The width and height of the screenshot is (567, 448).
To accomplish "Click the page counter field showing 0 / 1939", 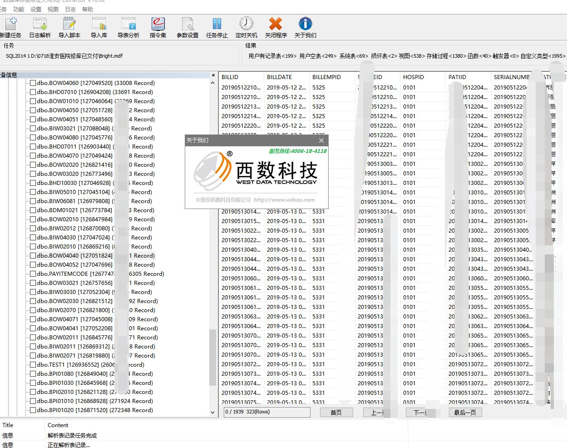I will (x=267, y=412).
